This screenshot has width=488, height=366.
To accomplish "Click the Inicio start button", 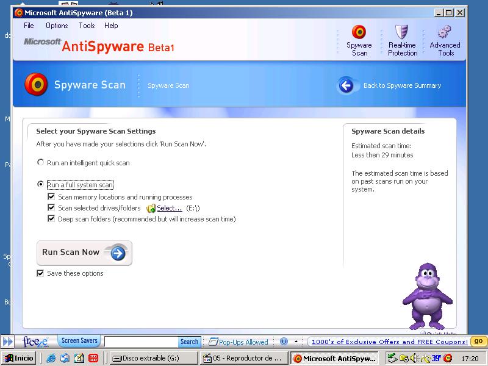I will 20,359.
